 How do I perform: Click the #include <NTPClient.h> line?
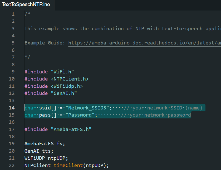pyautogui.click(x=57, y=79)
